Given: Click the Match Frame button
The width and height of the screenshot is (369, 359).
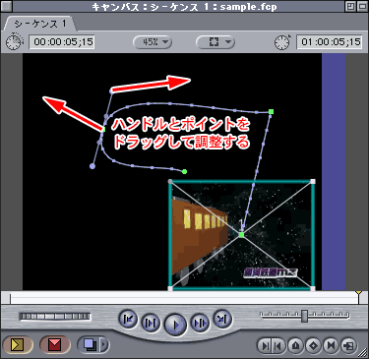Looking at the screenshot, I should 348,345.
